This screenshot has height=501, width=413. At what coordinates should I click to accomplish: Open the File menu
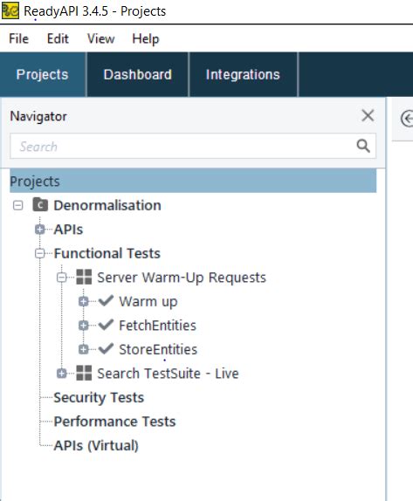tap(19, 38)
